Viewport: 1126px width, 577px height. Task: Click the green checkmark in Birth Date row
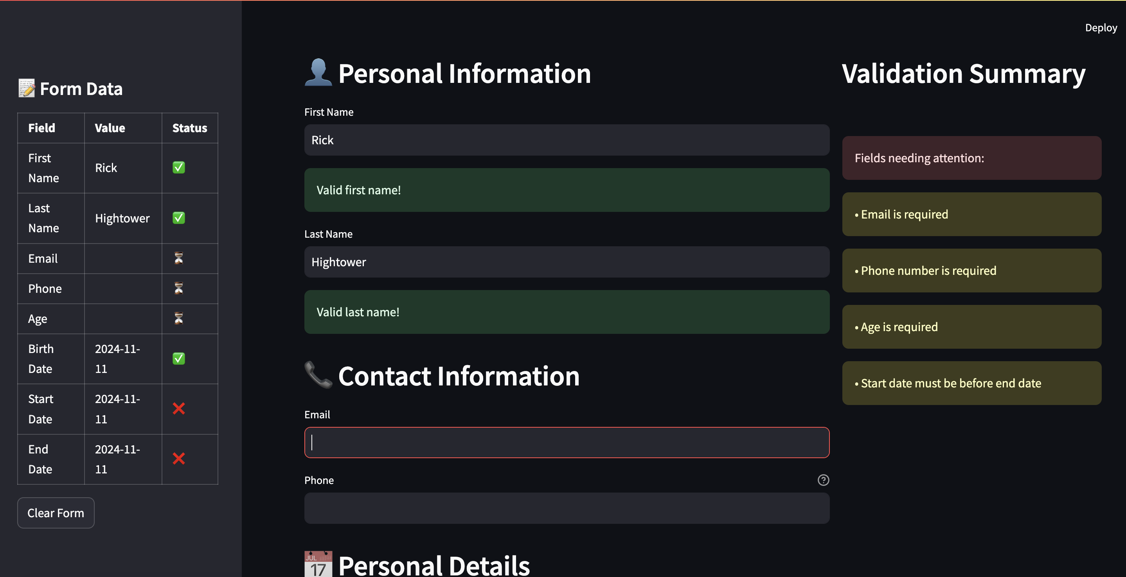click(x=179, y=358)
